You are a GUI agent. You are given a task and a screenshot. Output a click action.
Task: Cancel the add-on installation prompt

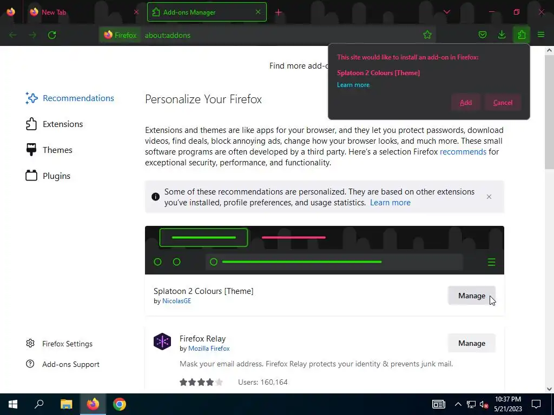pyautogui.click(x=503, y=103)
